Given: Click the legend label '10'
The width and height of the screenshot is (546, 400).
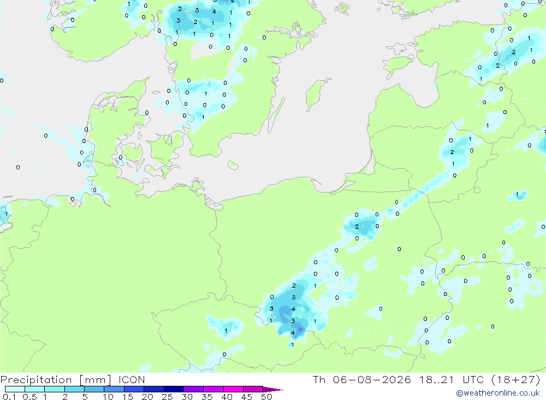Looking at the screenshot, I should 108,397.
